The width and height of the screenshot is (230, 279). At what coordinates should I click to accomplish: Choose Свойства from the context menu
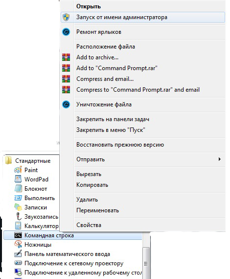[89, 225]
